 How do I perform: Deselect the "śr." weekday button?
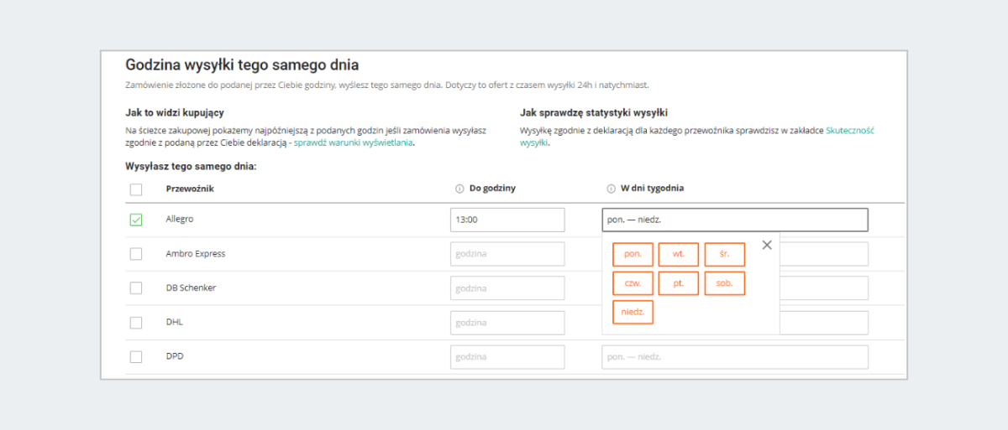pyautogui.click(x=724, y=254)
